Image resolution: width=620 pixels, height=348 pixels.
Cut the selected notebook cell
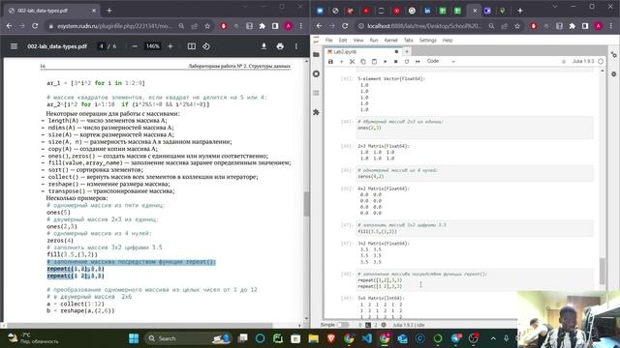352,62
